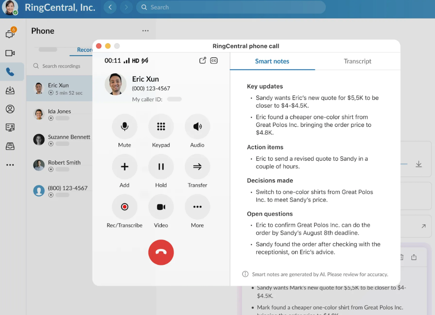Open the Messages sidebar icon with badge
Screen dimensions: 435x315
point(10,33)
